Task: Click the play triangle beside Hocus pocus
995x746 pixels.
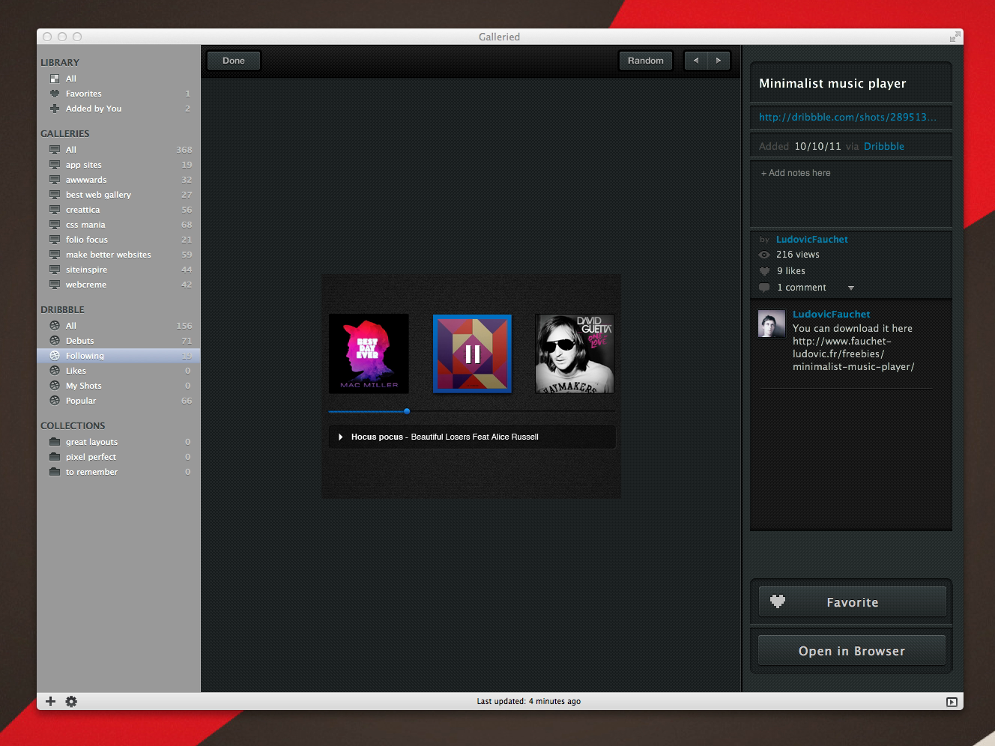Action: (x=340, y=437)
